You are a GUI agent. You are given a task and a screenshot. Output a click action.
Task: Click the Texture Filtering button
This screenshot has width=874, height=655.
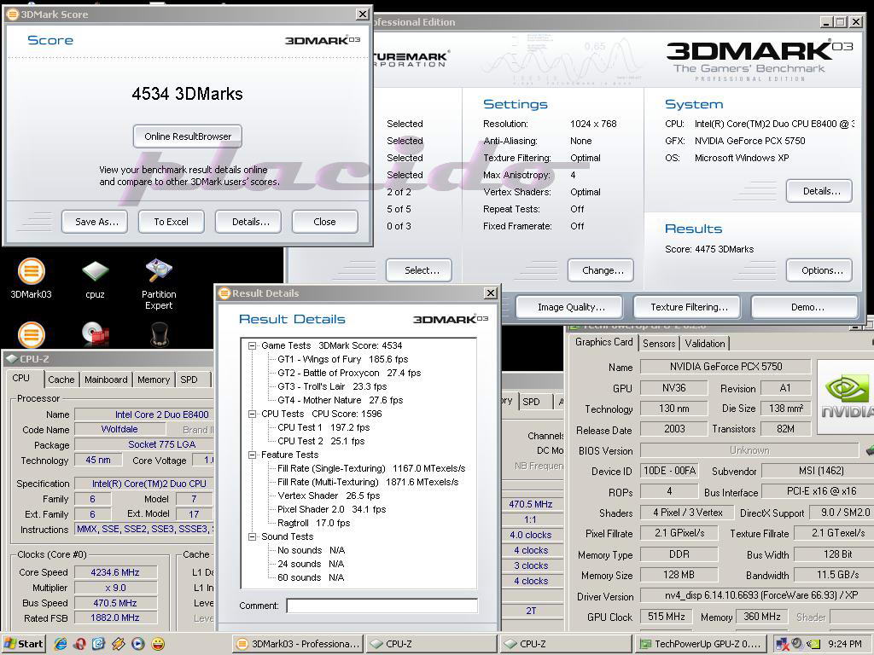(x=688, y=307)
